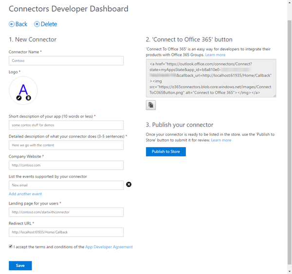Click the Company Website input field
Image resolution: width=292 pixels, height=274 pixels.
[66, 165]
